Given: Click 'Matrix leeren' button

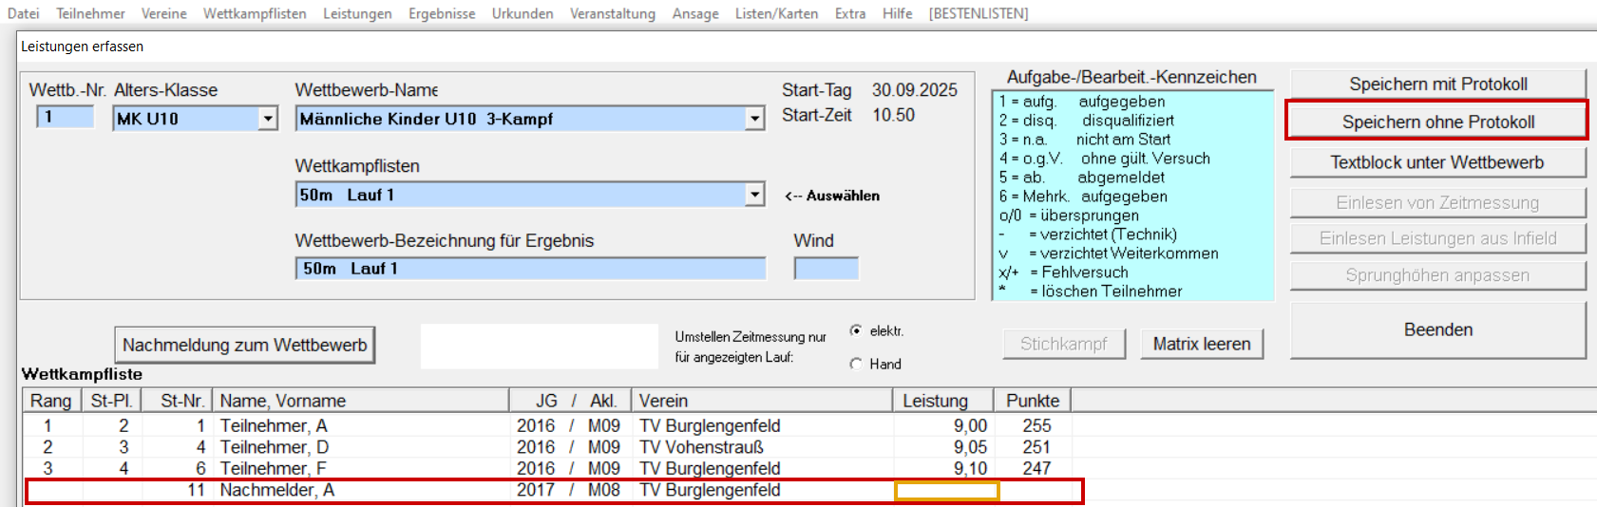Looking at the screenshot, I should [1201, 344].
